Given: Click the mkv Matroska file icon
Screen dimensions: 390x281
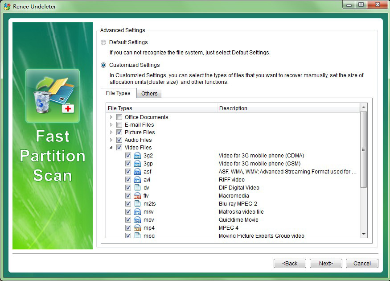Looking at the screenshot, I should pos(137,212).
